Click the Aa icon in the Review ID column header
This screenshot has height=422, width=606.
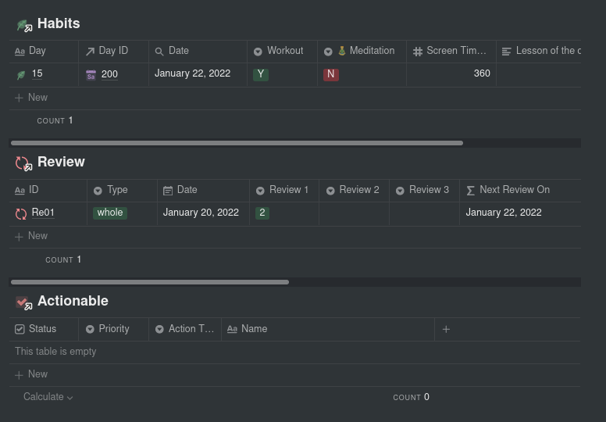click(x=20, y=191)
